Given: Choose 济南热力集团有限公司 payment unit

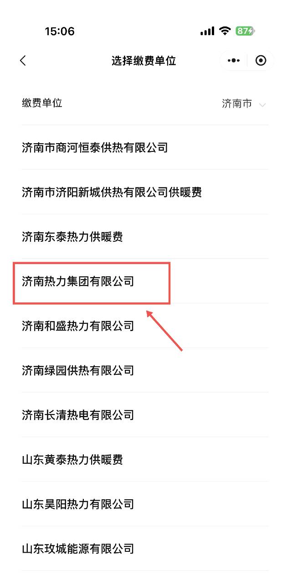Looking at the screenshot, I should coord(145,281).
